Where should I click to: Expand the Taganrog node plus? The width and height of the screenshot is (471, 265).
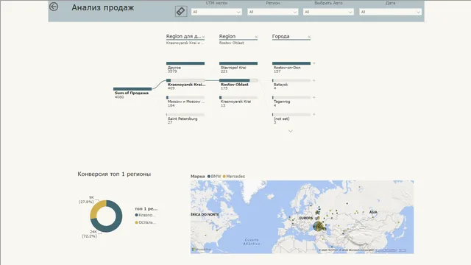314,97
